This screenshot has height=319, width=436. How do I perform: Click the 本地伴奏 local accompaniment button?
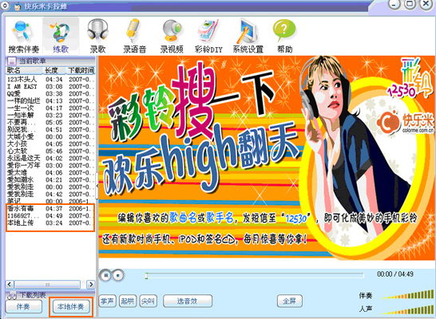coord(70,307)
